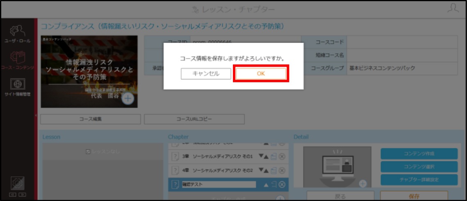
Task: Delete the 3章 chapter with X icon
Action: click(282, 156)
